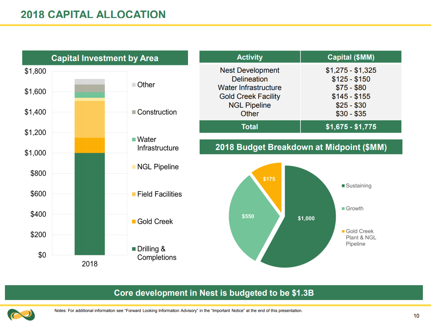Click the Water Infrastructure legend marker
Image resolution: width=431 pixels, height=324 pixels.
point(134,140)
